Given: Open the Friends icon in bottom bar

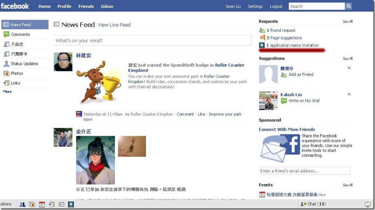Looking at the screenshot, I should [x=22, y=204].
